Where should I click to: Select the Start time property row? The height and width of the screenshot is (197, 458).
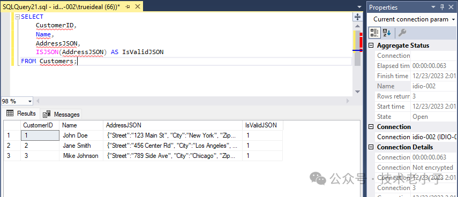coord(416,106)
